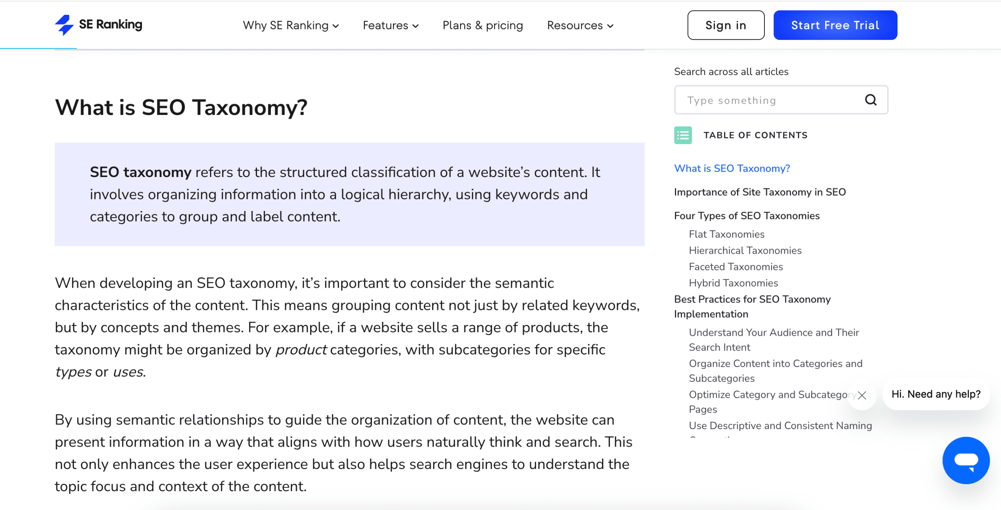Click the What is SEO Taxonomy? heading

pos(181,107)
